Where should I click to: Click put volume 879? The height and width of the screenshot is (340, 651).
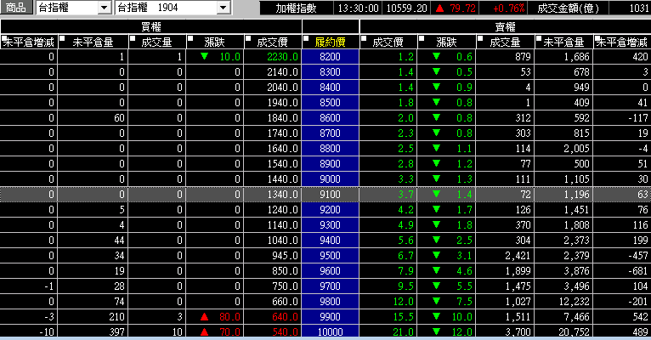523,56
